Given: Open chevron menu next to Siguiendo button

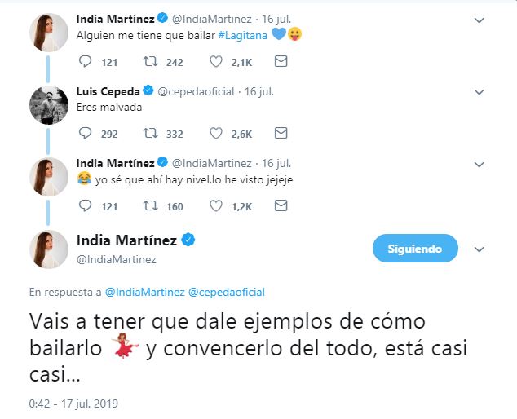Looking at the screenshot, I should 479,249.
